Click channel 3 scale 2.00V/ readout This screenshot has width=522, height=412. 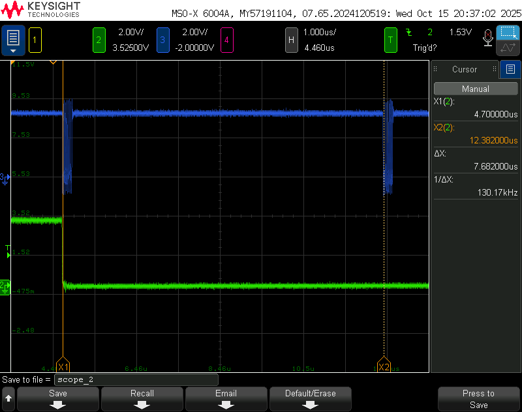click(195, 32)
